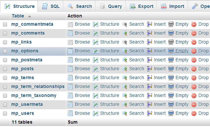The width and height of the screenshot is (210, 127).
Task: Open the mp_usermeta table link
Action: 27,104
